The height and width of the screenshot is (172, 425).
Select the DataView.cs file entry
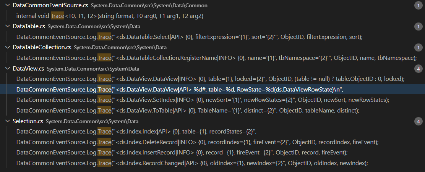coord(28,69)
